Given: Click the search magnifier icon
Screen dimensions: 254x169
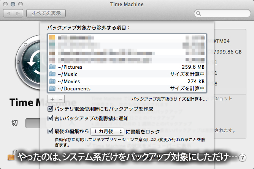Looking at the screenshot, I should (x=198, y=13).
